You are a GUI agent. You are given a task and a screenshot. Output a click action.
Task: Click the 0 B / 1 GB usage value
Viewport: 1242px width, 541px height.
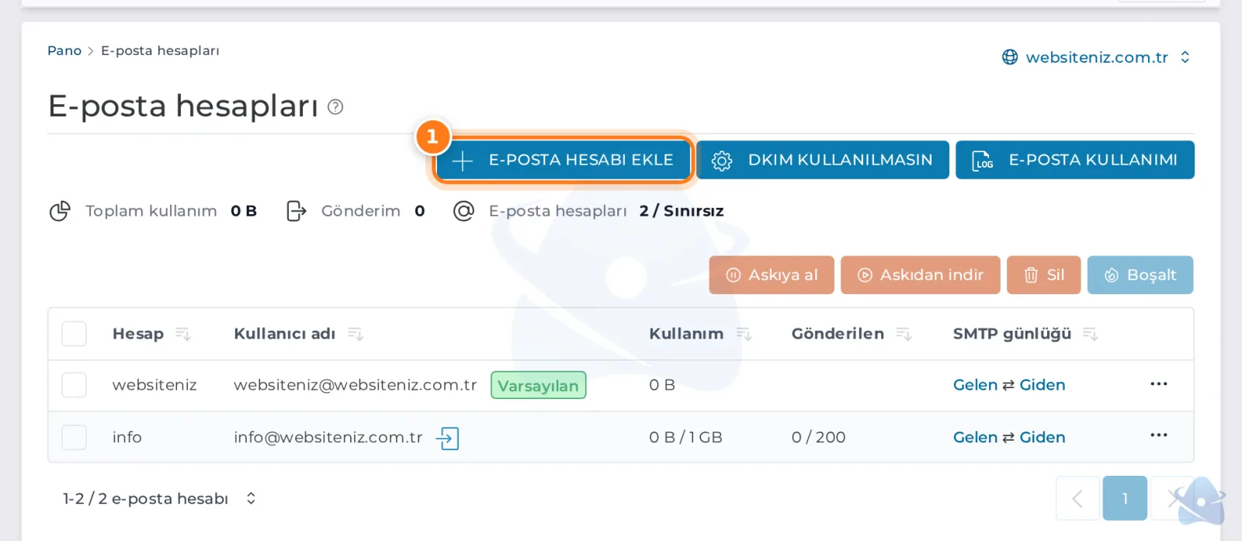(685, 438)
